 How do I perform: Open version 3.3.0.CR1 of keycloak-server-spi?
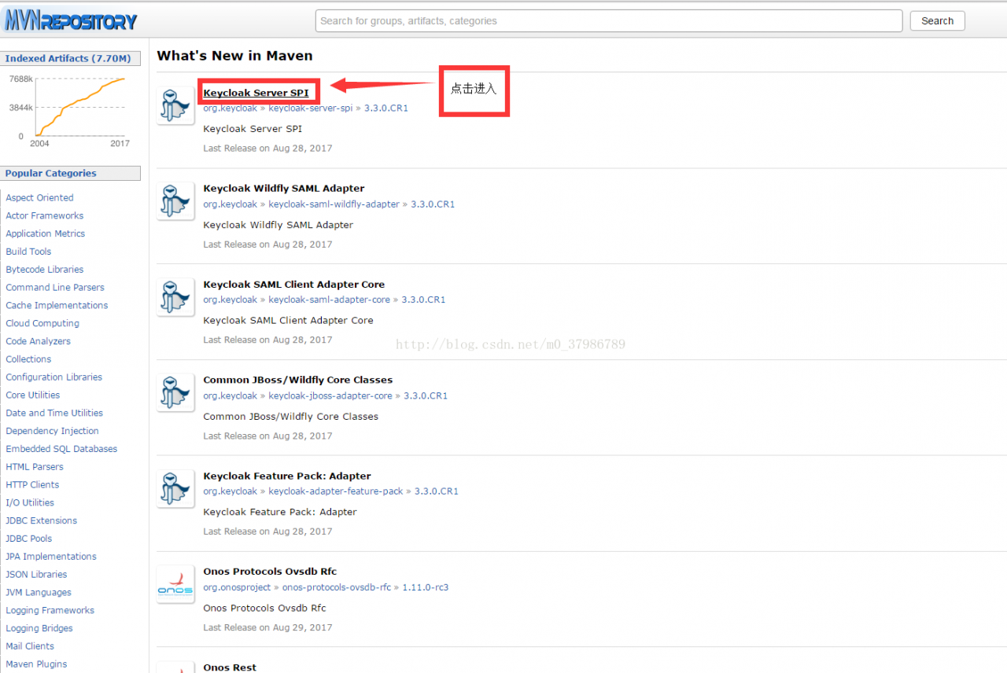click(x=386, y=108)
